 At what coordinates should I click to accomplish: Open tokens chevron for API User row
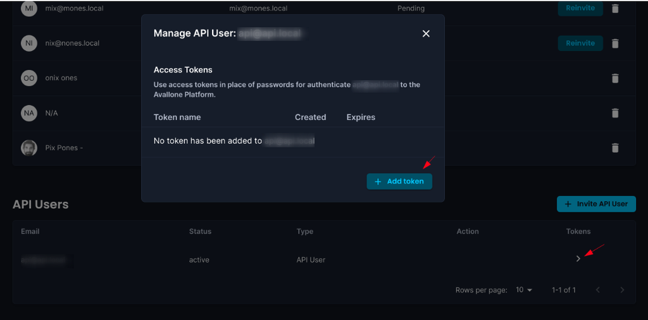[578, 259]
